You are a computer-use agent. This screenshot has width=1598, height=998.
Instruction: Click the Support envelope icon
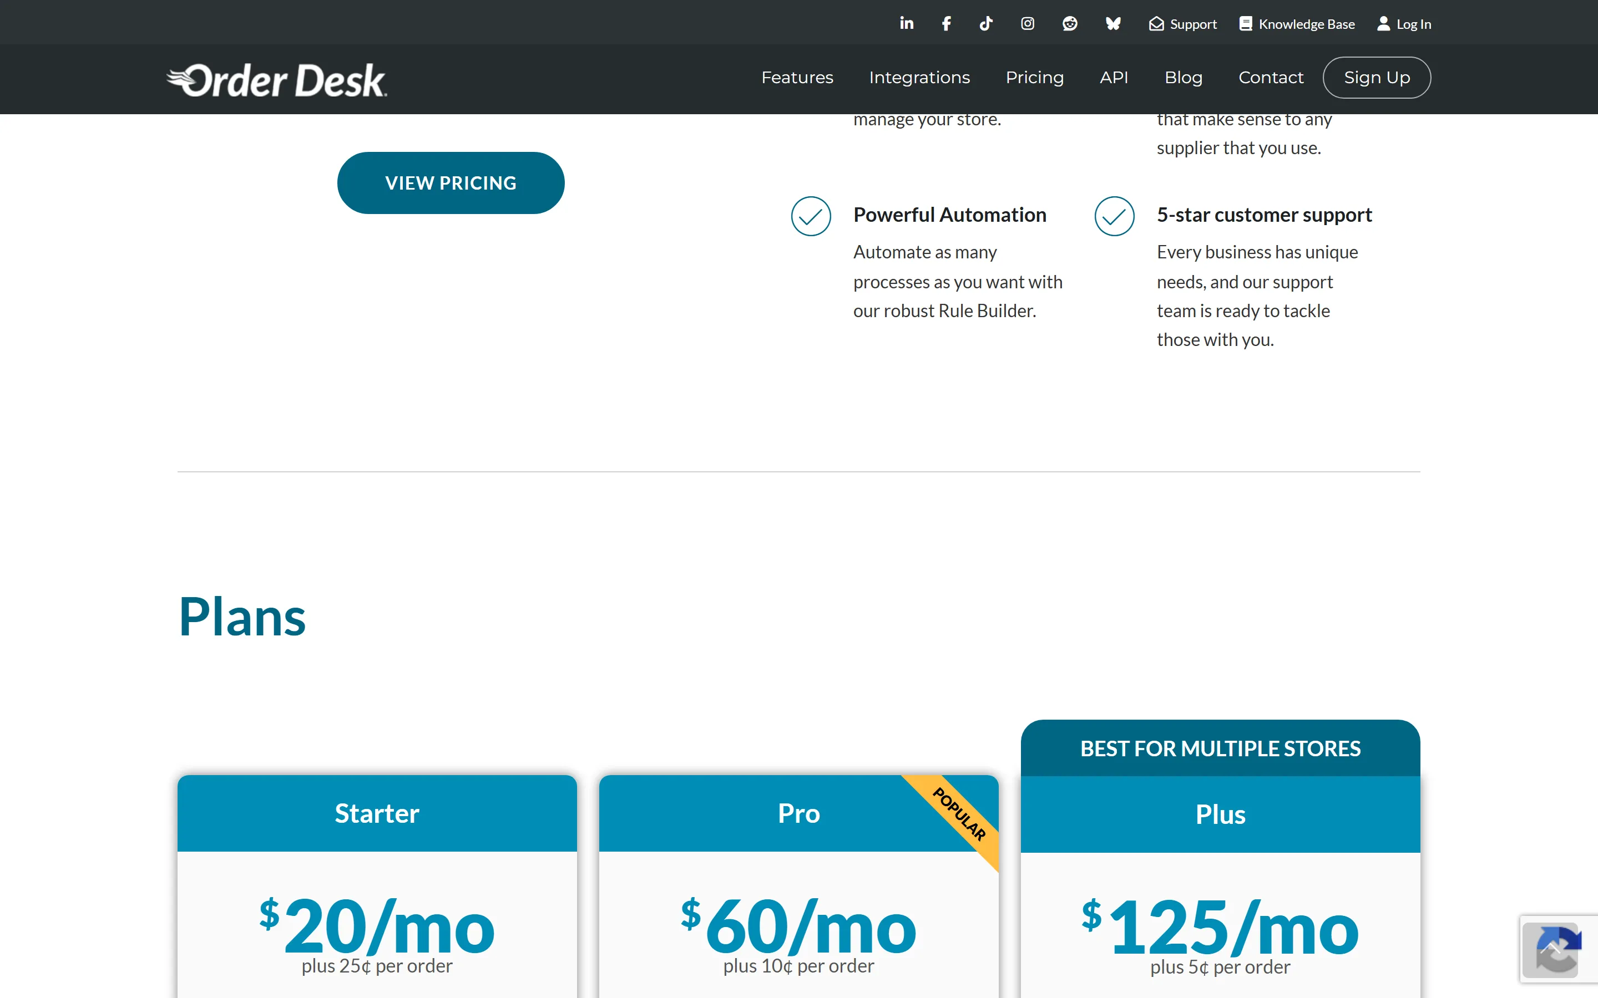click(x=1156, y=24)
